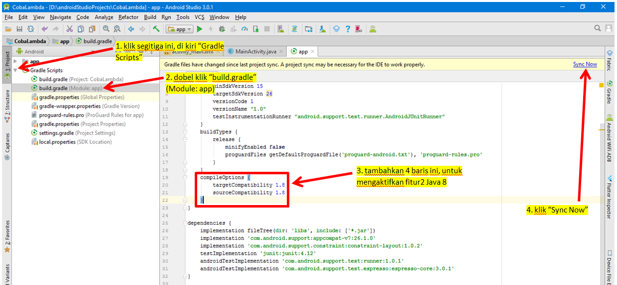Click the Stop square icon
The width and height of the screenshot is (617, 285).
267,29
